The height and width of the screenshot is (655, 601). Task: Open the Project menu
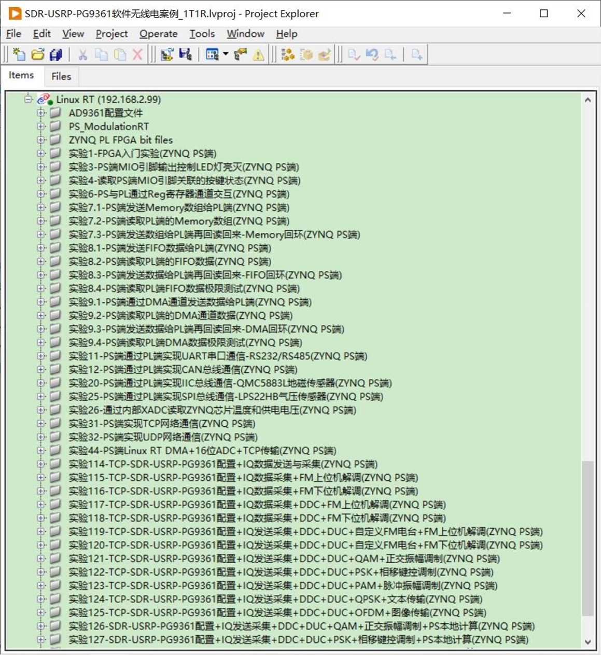[111, 34]
